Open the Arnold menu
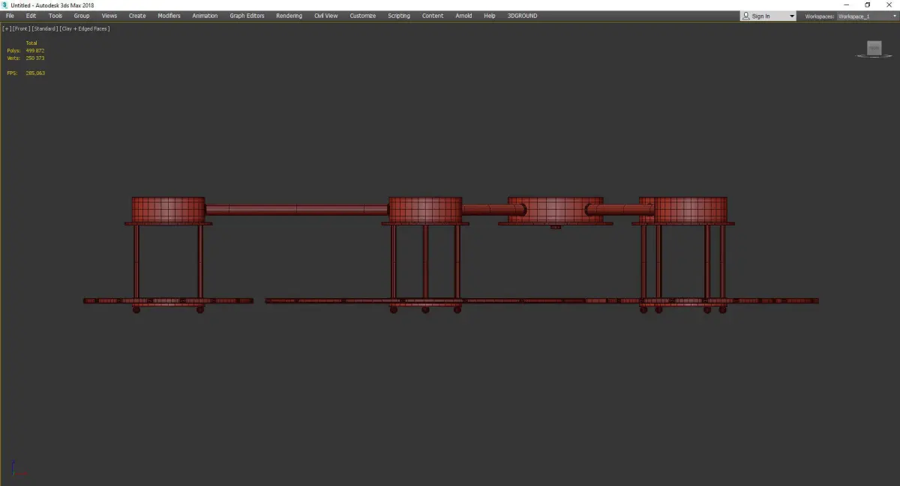The height and width of the screenshot is (486, 900). (x=464, y=16)
